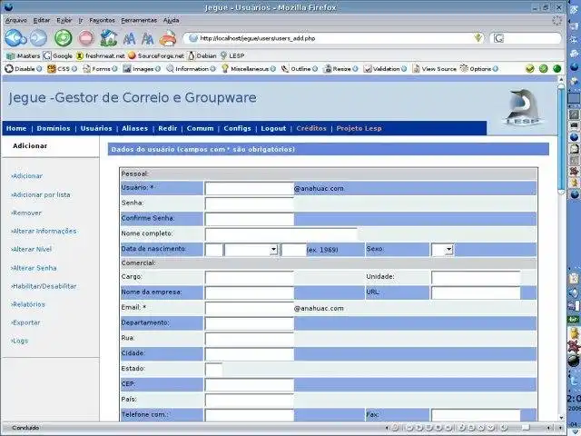
Task: Click second text size AA icon
Action: 147,38
